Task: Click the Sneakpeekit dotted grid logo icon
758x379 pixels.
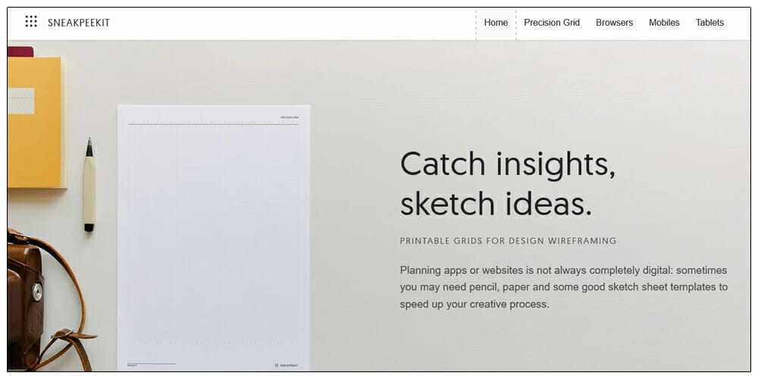Action: coord(31,21)
